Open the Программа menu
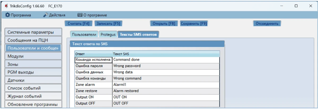 pyautogui.click(x=18, y=15)
